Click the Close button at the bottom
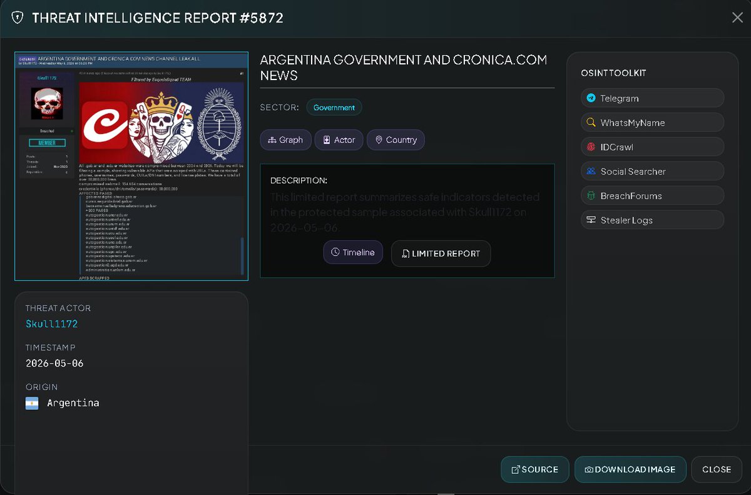This screenshot has width=751, height=495. [x=717, y=469]
